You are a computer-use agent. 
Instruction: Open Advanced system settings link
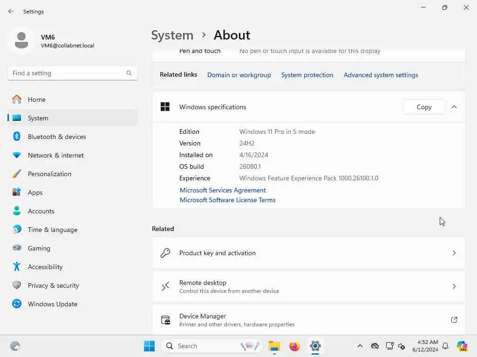pyautogui.click(x=381, y=75)
